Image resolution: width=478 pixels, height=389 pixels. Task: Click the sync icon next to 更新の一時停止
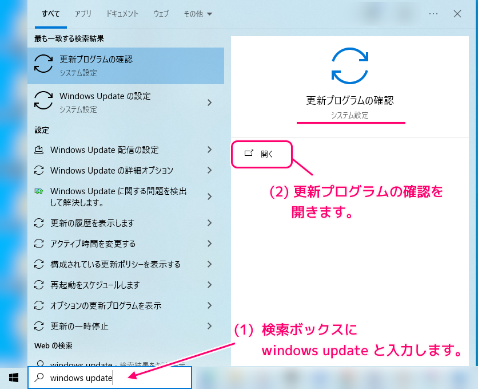[x=39, y=326]
